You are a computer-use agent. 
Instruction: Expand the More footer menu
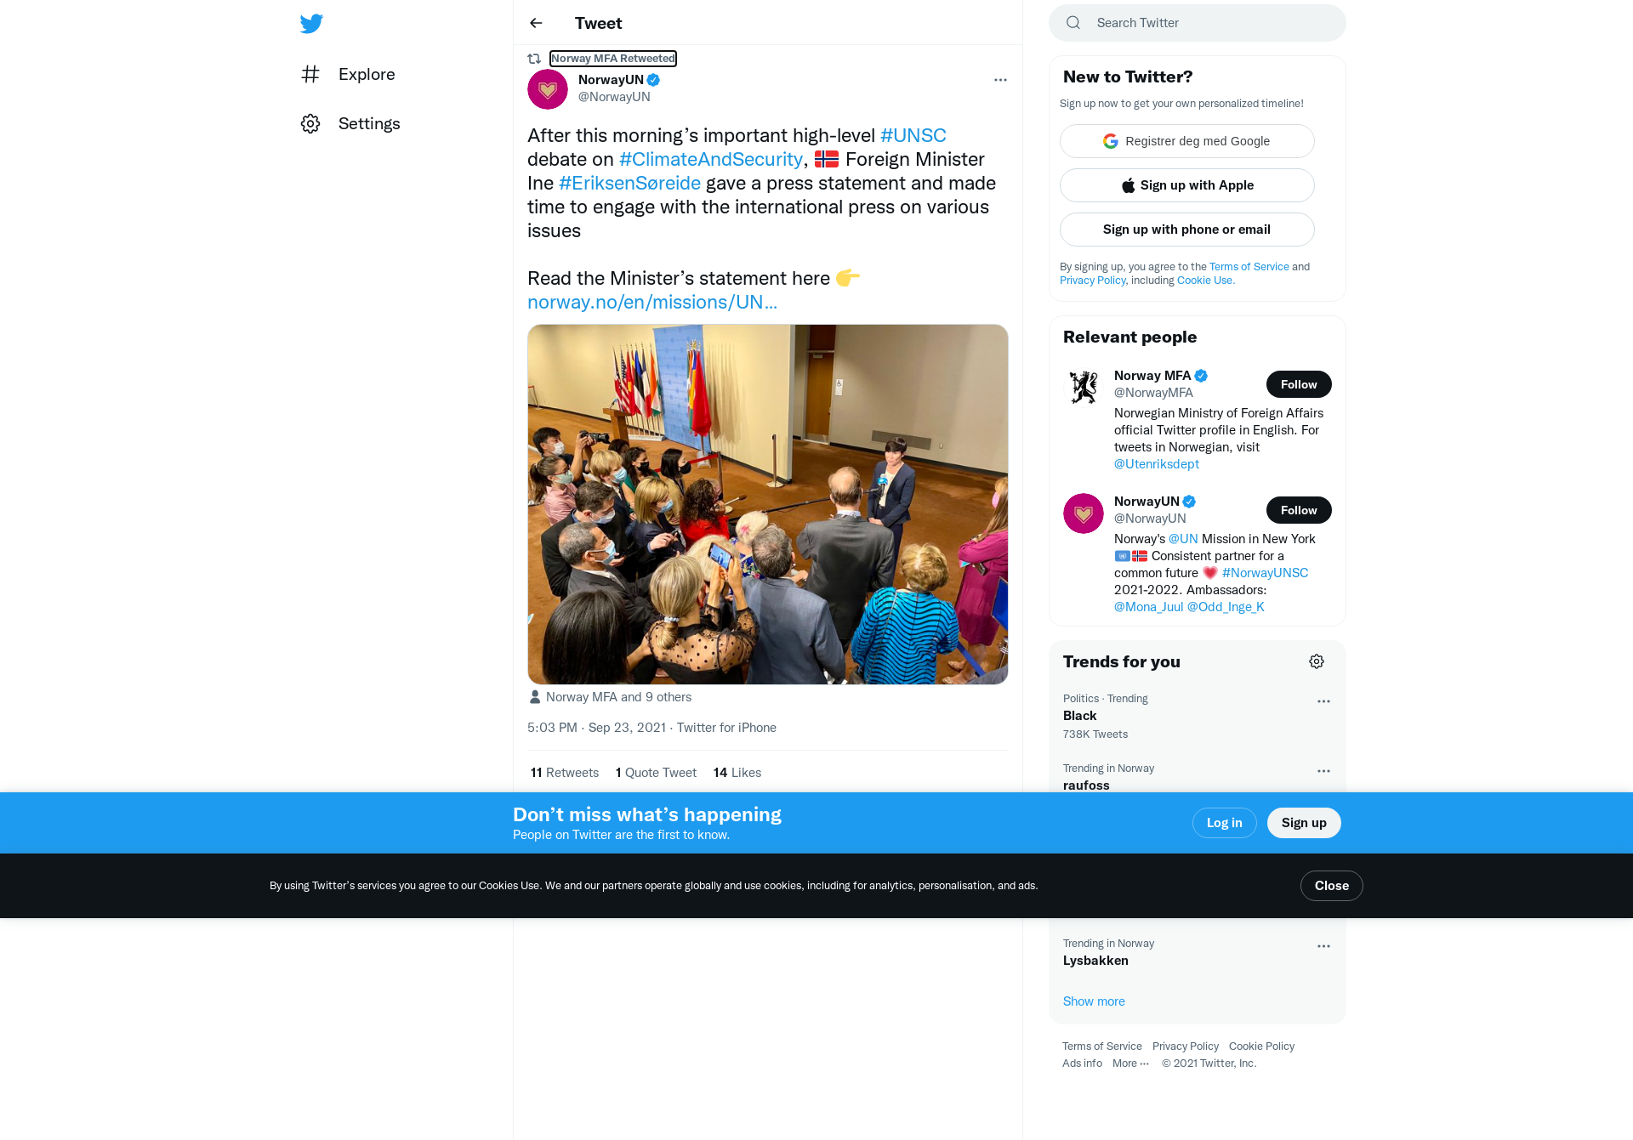point(1130,1063)
